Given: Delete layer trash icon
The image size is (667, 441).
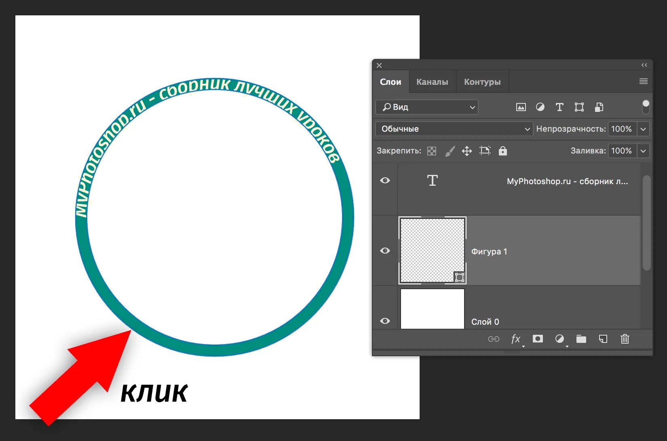Looking at the screenshot, I should pos(625,339).
